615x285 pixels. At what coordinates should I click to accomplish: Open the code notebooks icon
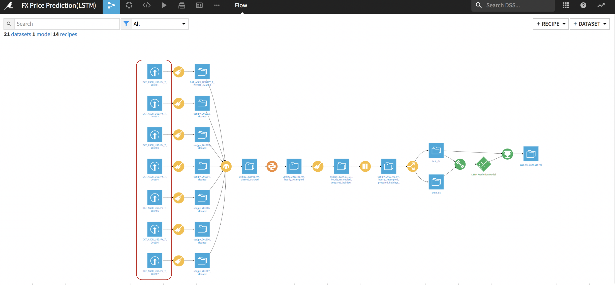[147, 5]
